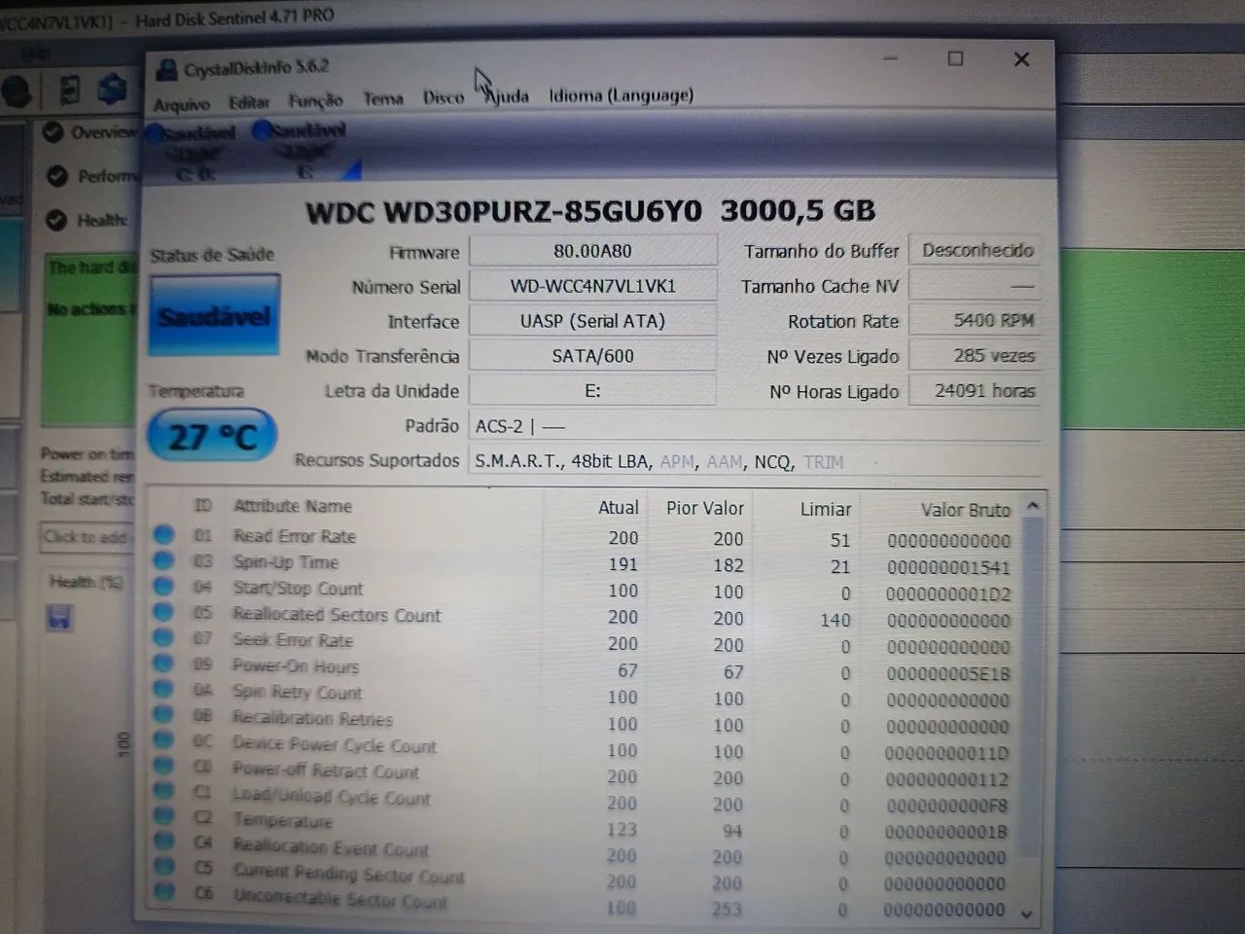Click the status dot for Reallocated Sectors Count
Viewport: 1245px width, 934px height.
pyautogui.click(x=163, y=612)
